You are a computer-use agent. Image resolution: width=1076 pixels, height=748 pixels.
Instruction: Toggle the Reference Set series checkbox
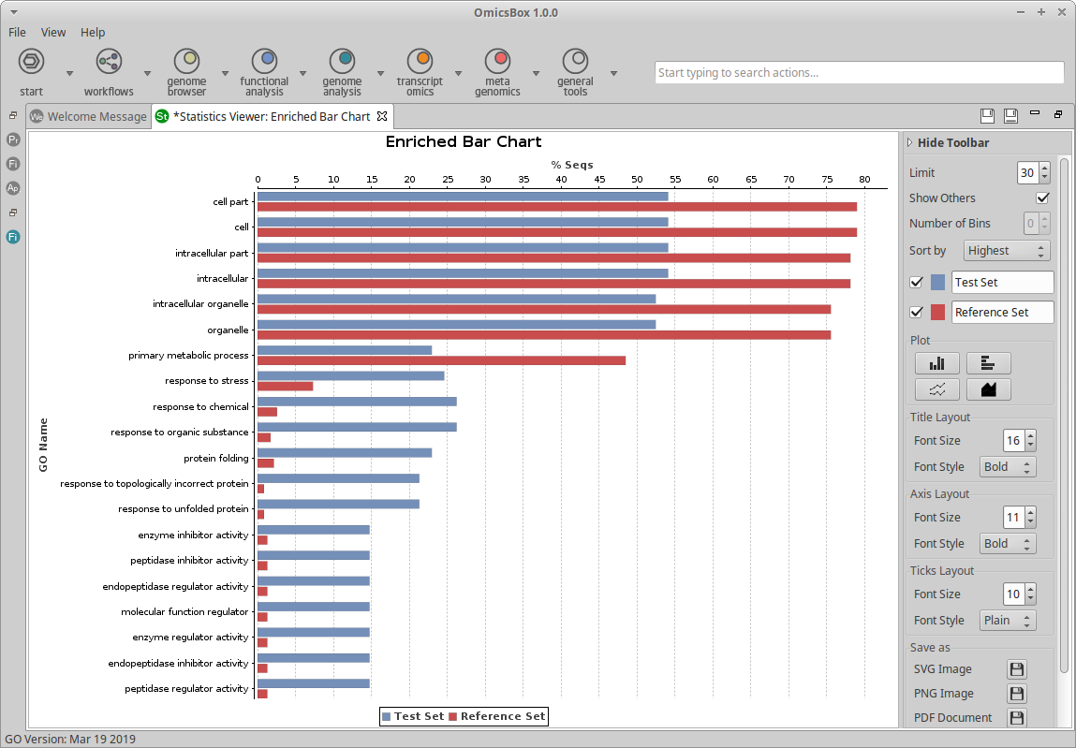point(917,313)
